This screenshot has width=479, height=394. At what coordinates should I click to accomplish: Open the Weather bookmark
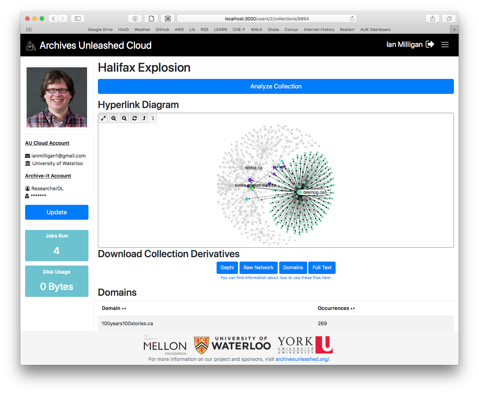142,29
